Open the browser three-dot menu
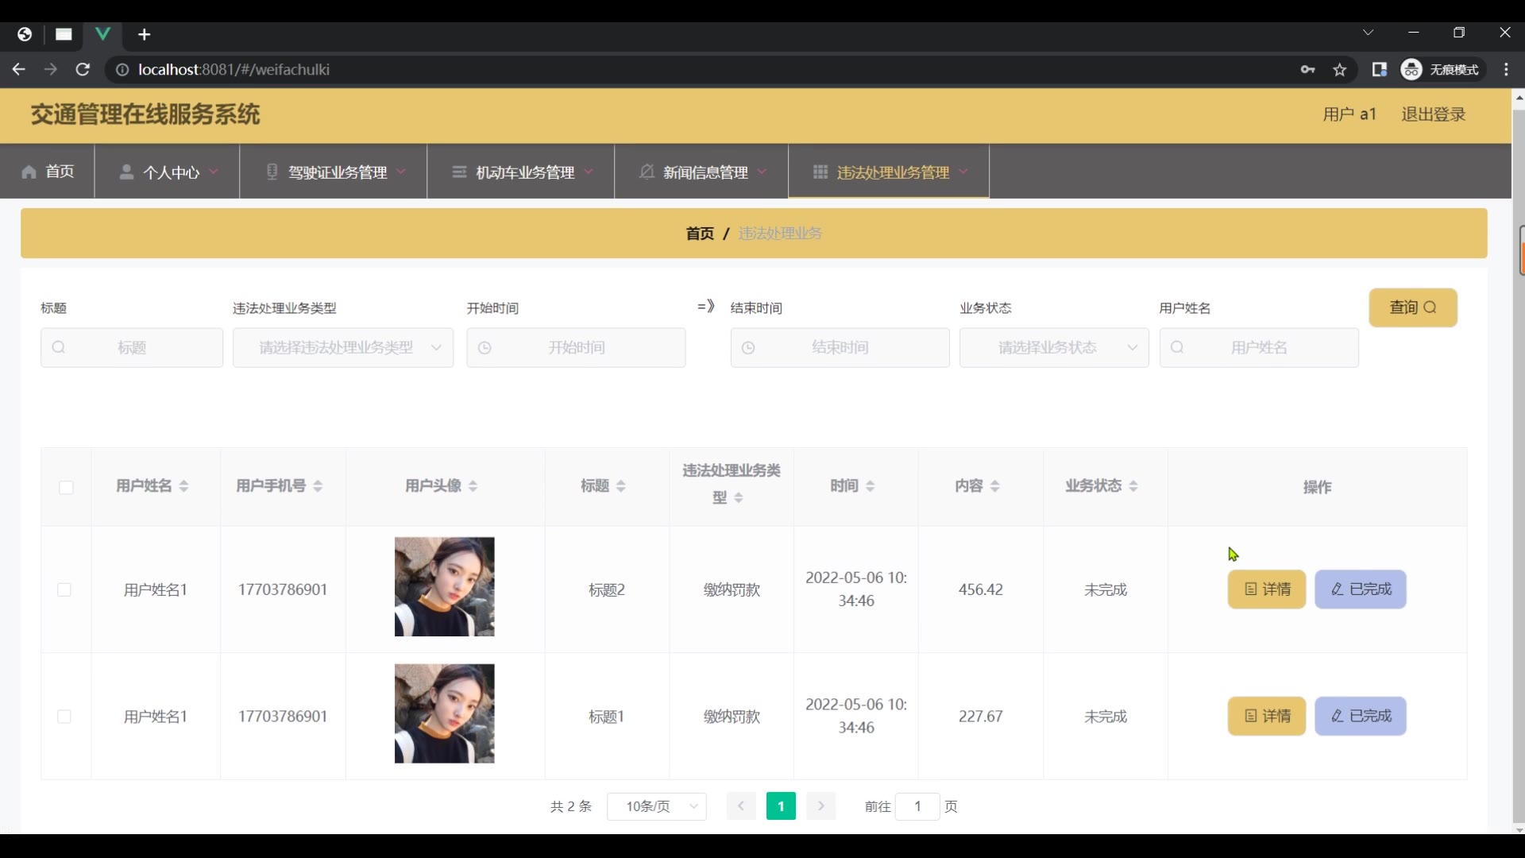Screen dimensions: 1525x858 pyautogui.click(x=1506, y=70)
